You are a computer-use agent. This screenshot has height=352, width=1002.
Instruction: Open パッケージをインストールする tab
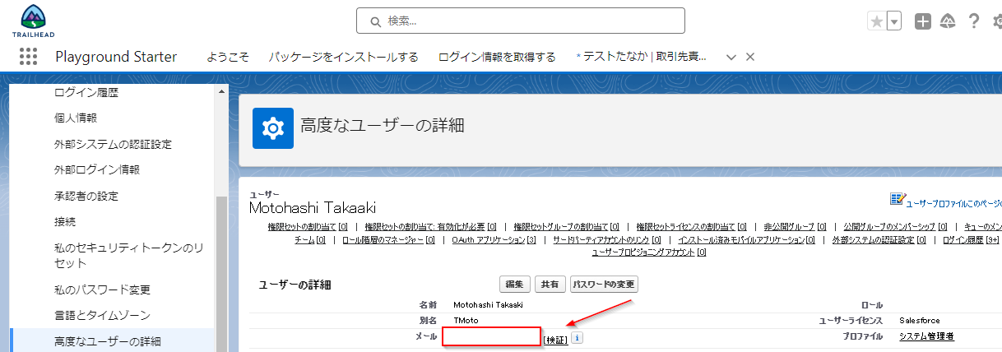(x=344, y=57)
